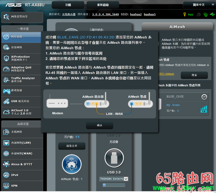Confirm the dialog with 确认 button

(x=100, y=125)
